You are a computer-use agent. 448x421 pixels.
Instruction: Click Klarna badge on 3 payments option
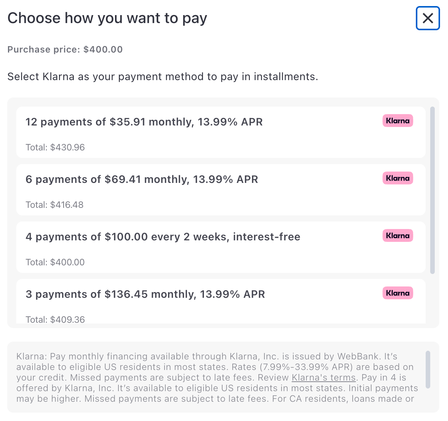tap(398, 293)
